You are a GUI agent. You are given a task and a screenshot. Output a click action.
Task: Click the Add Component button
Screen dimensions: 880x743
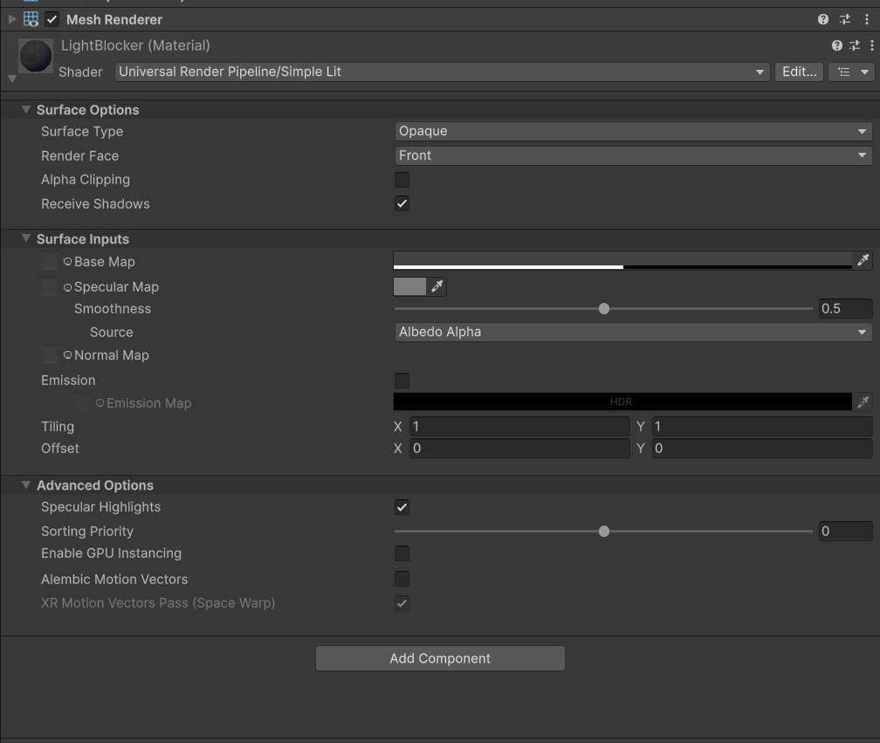(440, 658)
